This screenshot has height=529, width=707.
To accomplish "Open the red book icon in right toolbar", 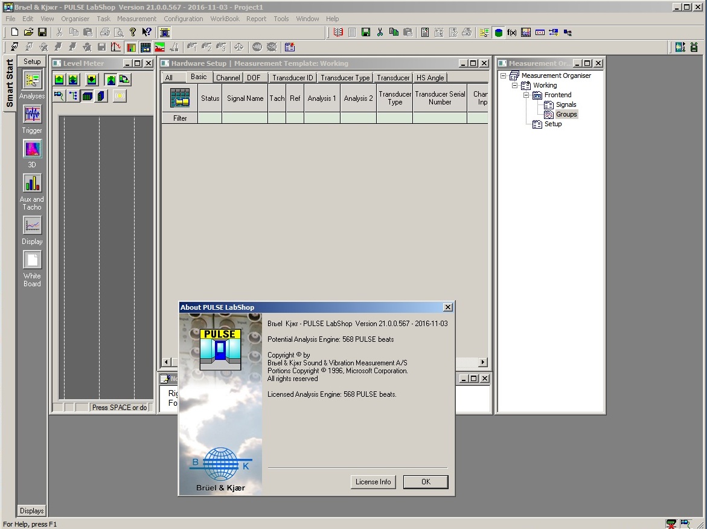I will tap(338, 32).
